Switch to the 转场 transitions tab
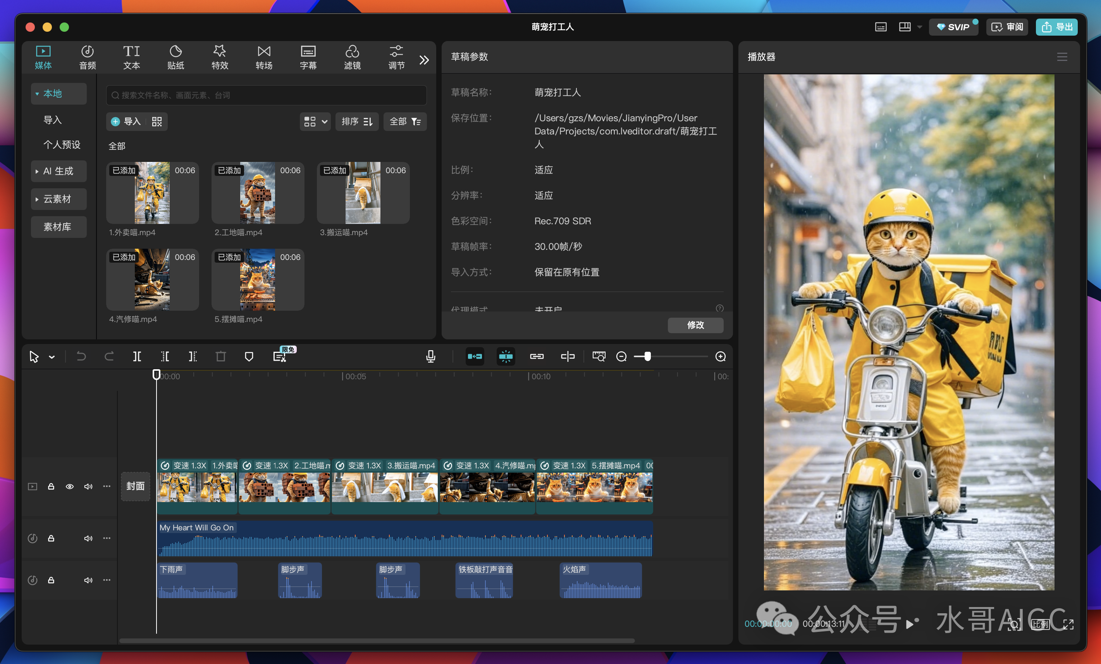Image resolution: width=1101 pixels, height=664 pixels. tap(264, 57)
